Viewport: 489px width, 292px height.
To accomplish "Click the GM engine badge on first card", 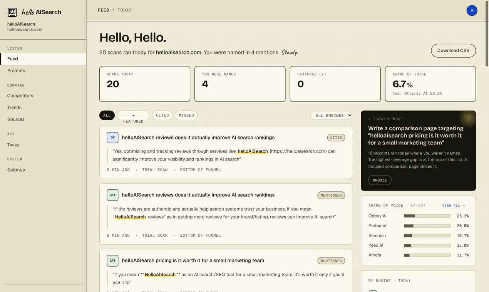I will click(112, 138).
